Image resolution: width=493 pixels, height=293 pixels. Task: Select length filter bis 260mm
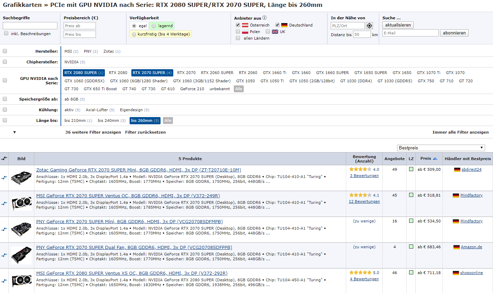click(145, 121)
